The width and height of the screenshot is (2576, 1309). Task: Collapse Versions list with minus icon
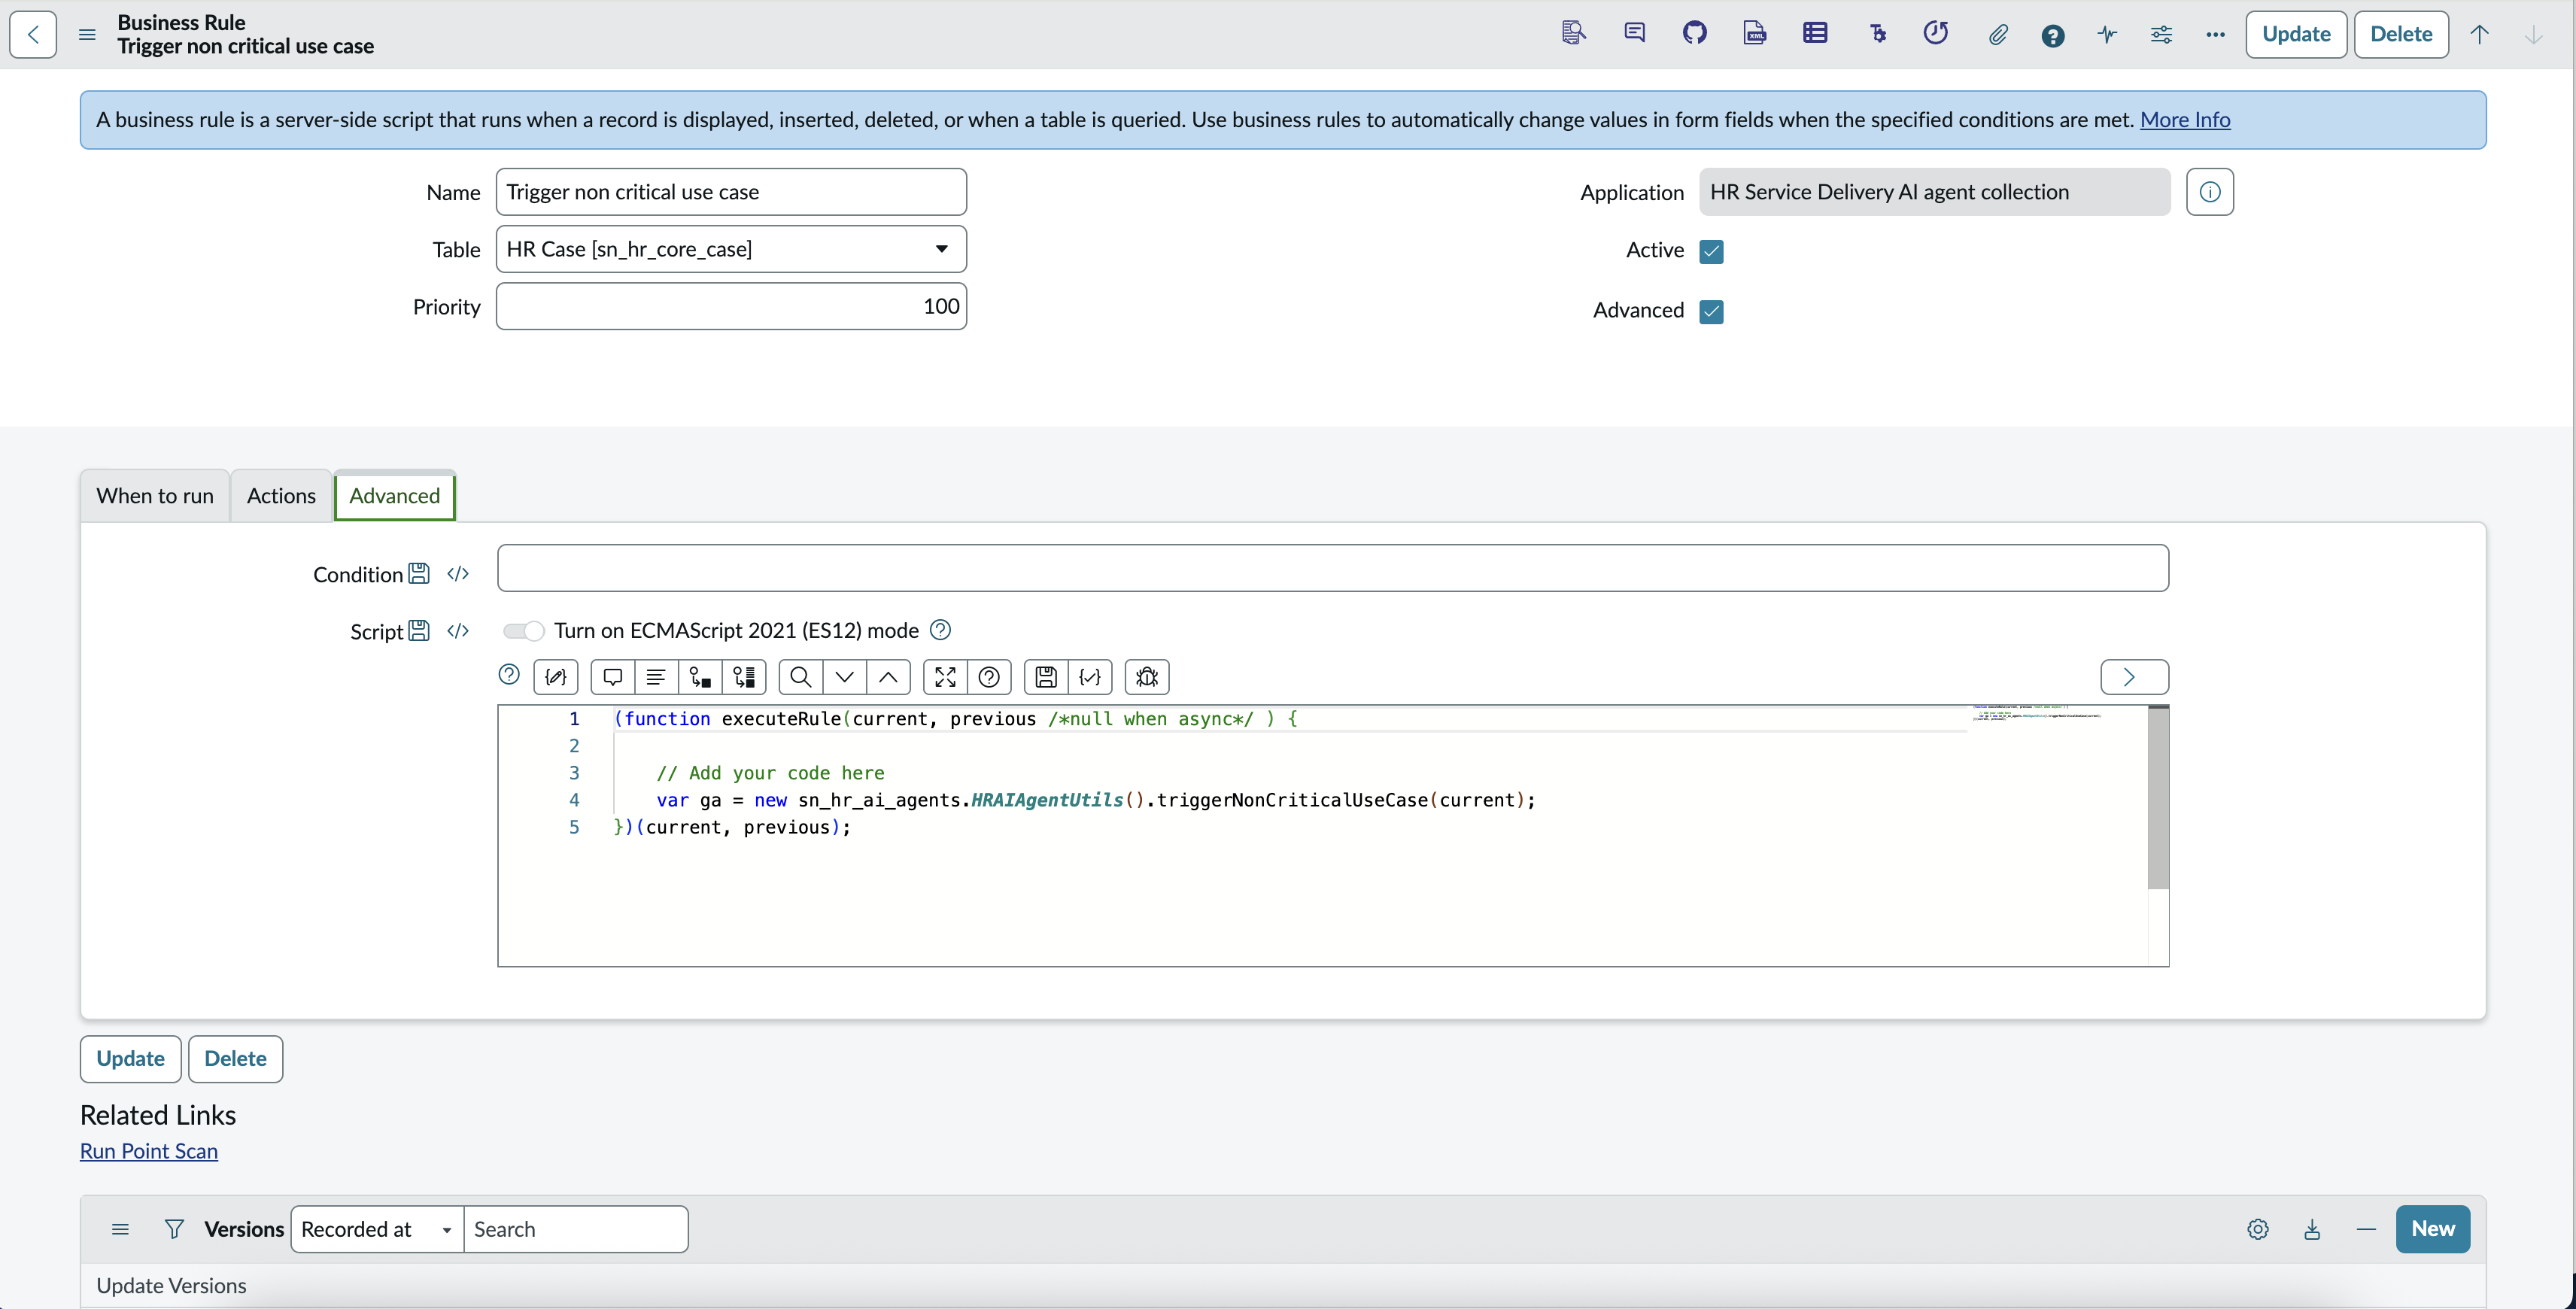(x=2366, y=1230)
